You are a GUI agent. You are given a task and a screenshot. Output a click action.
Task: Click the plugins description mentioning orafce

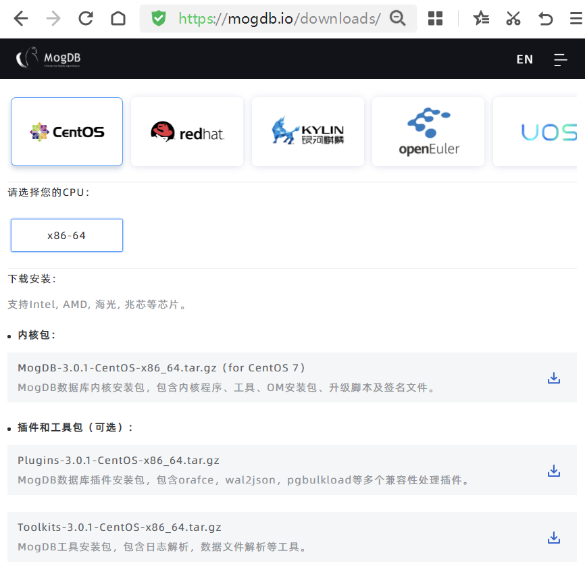pyautogui.click(x=244, y=480)
